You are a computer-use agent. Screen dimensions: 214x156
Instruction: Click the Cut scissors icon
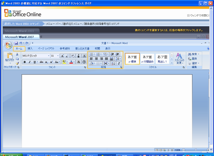pos(17,54)
